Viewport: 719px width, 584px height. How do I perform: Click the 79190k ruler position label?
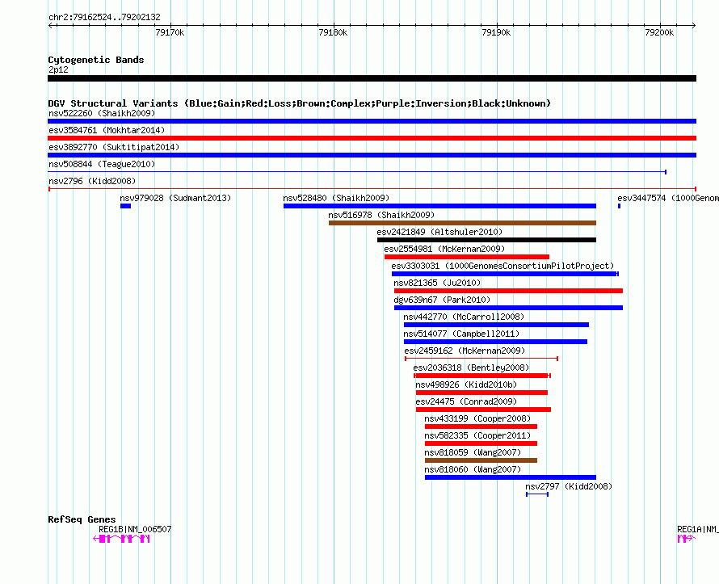(496, 32)
